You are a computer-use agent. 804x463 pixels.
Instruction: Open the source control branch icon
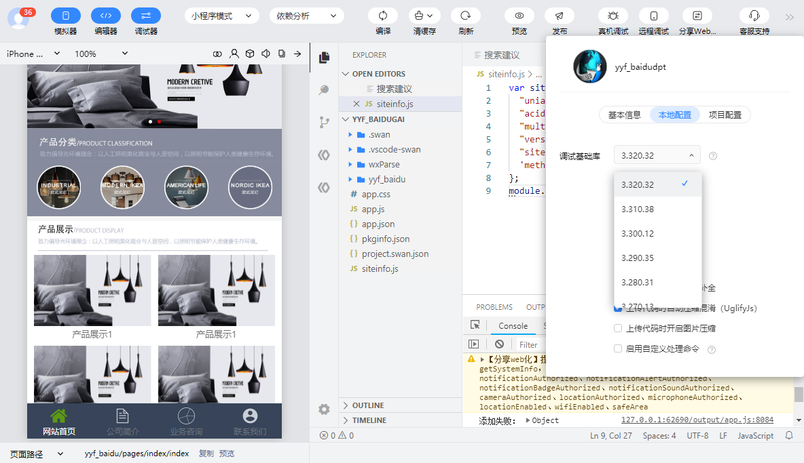coord(323,122)
